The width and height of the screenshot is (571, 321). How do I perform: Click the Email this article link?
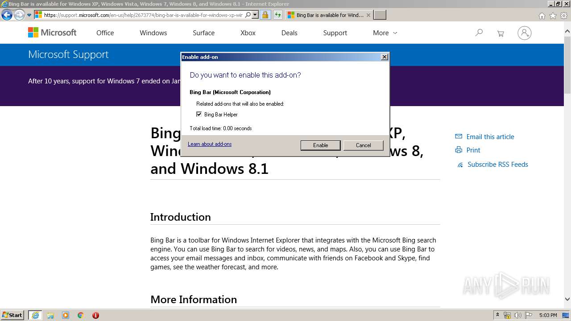click(x=490, y=137)
